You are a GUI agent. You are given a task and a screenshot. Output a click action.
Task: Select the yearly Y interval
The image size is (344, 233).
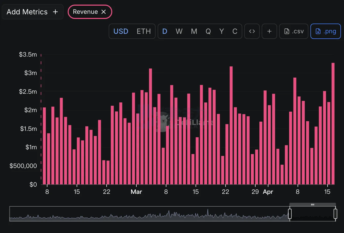click(x=222, y=31)
